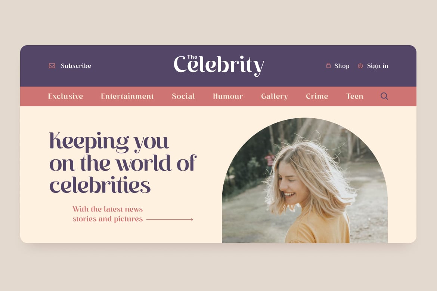The image size is (437, 291).
Task: Open the Subscribe link
Action: [x=76, y=66]
